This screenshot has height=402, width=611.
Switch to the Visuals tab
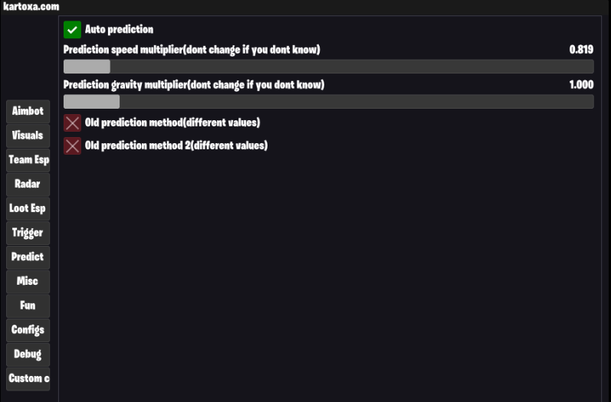(28, 136)
